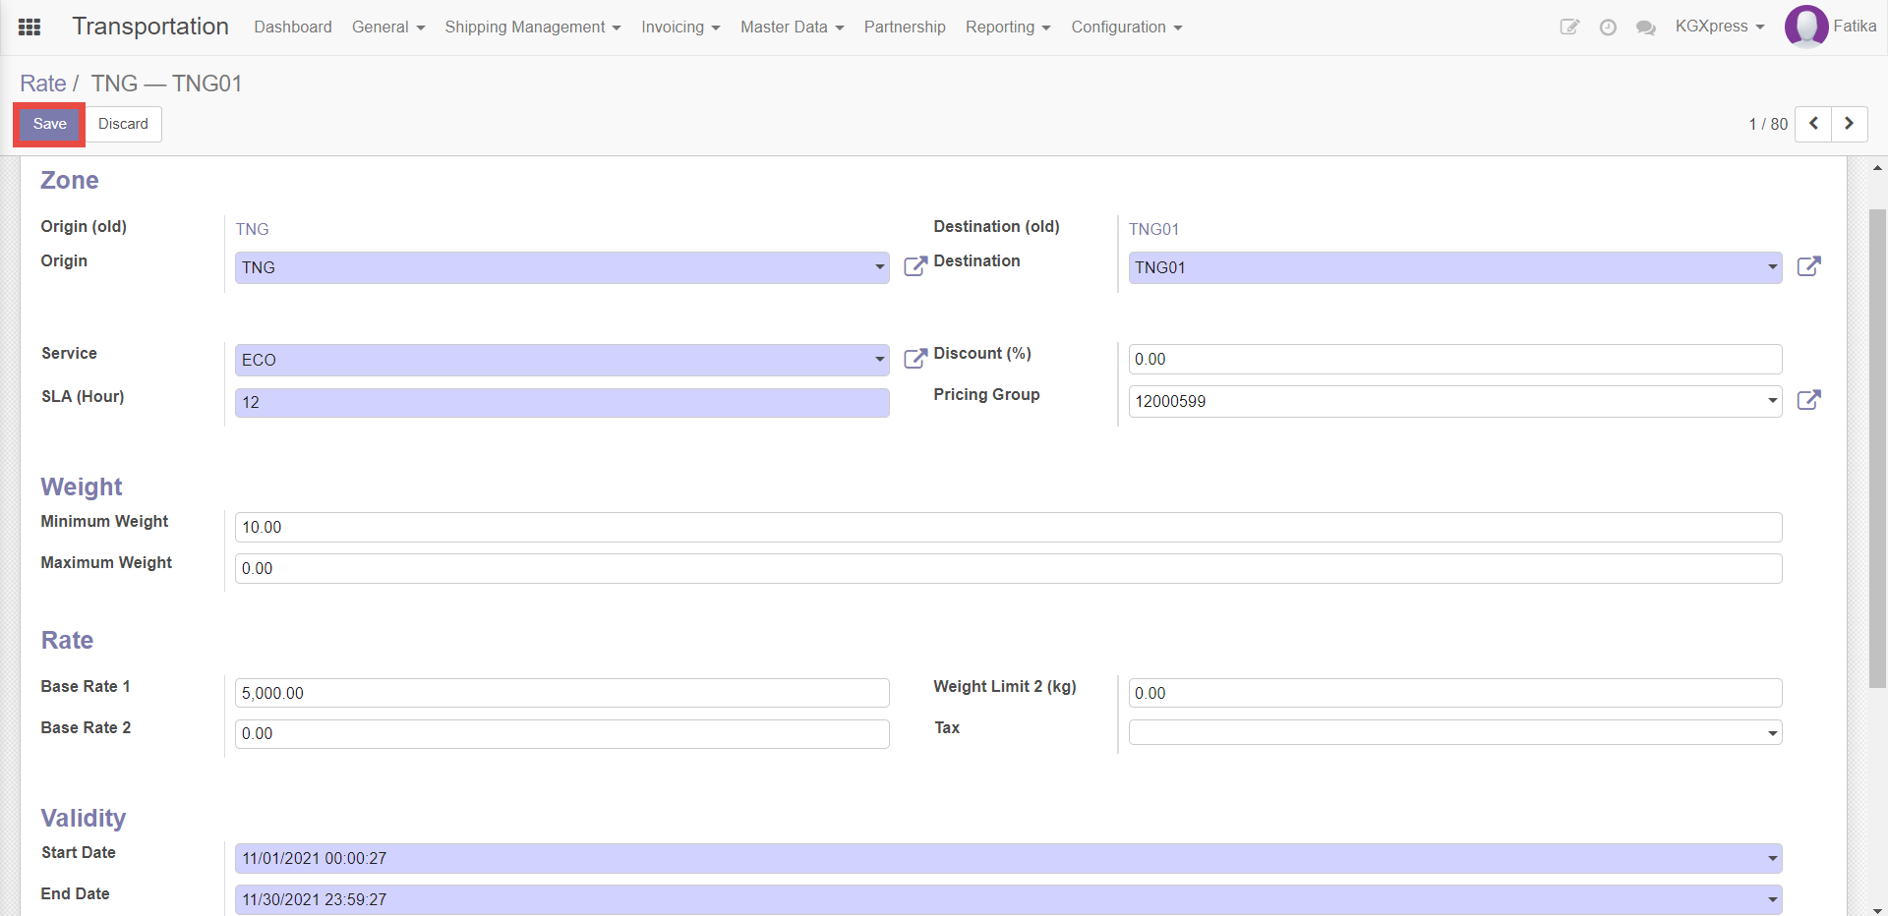Expand the Service ECO dropdown
The image size is (1888, 916).
click(x=879, y=360)
